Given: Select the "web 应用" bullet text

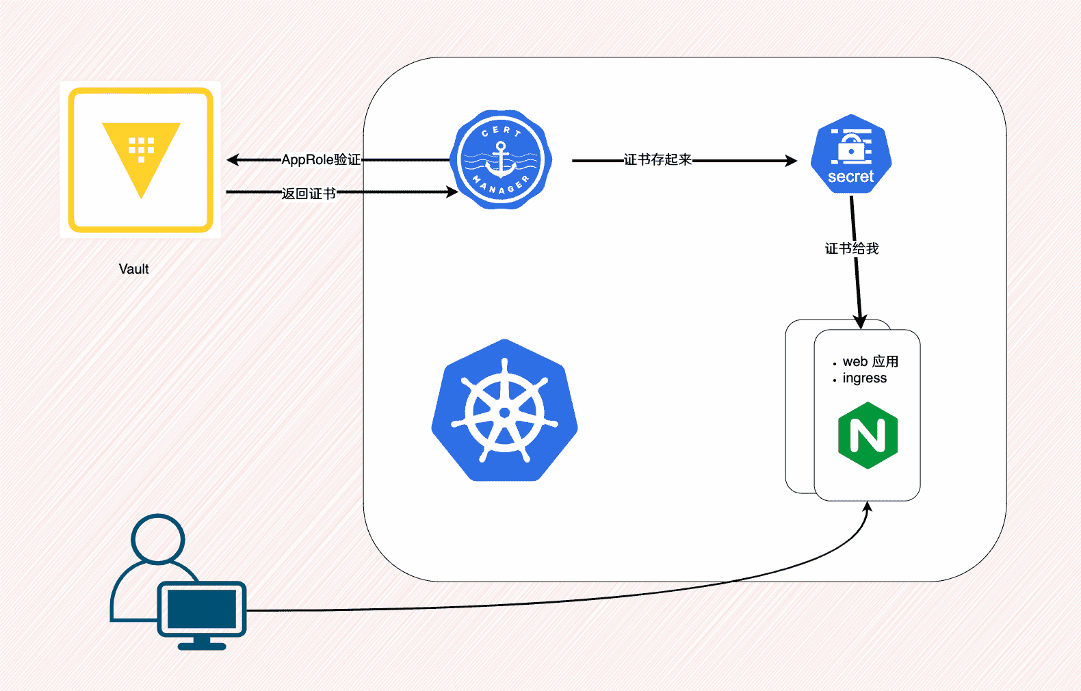Looking at the screenshot, I should 870,361.
